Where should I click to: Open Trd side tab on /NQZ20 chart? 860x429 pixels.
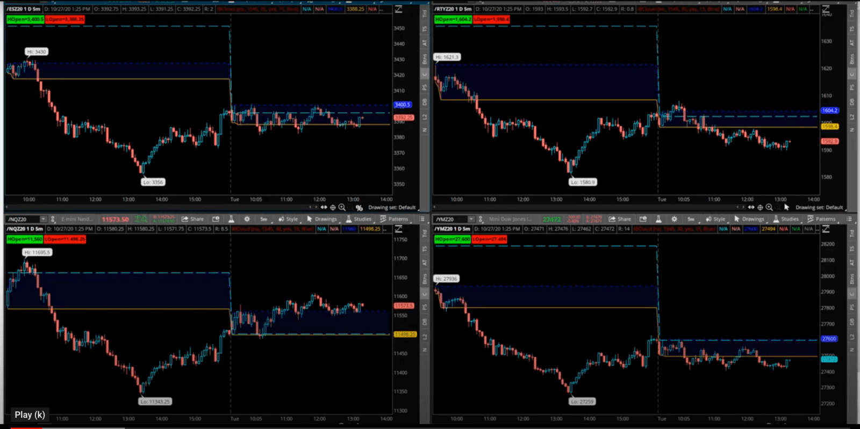coord(424,233)
